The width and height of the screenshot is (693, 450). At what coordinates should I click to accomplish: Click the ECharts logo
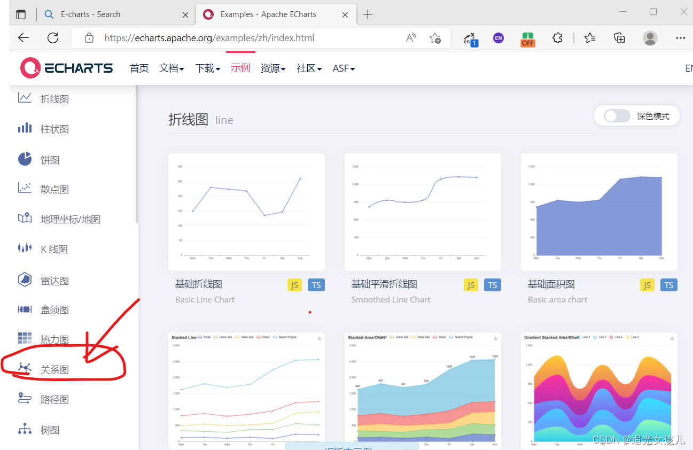point(67,68)
